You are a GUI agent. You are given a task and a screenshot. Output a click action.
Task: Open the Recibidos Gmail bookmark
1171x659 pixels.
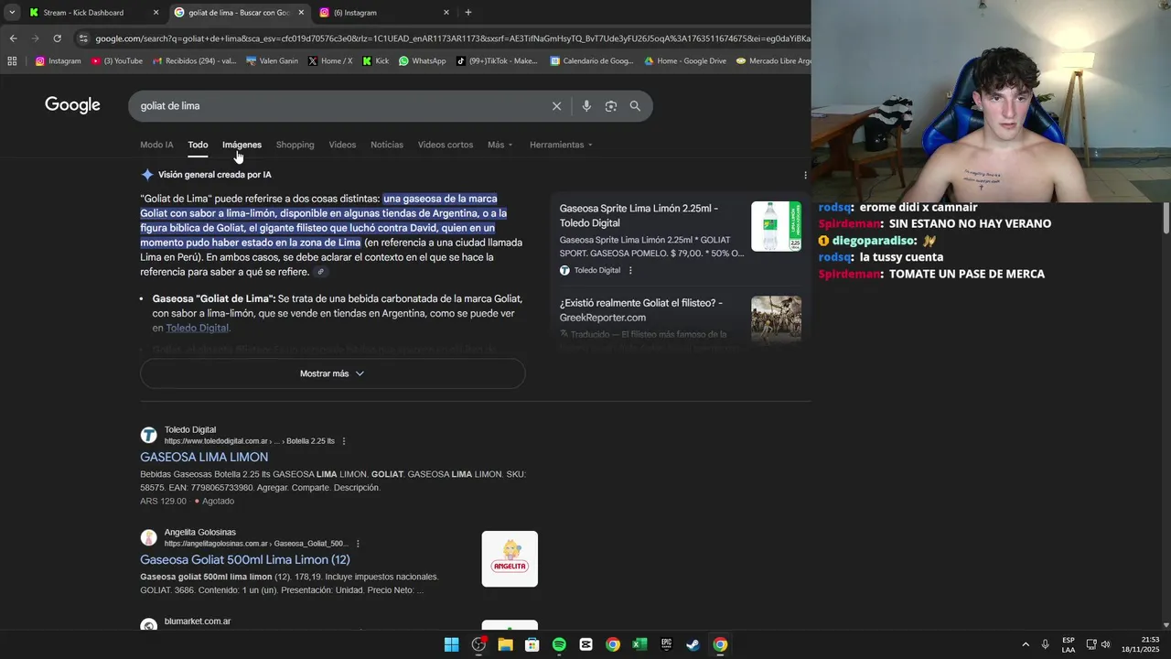195,61
